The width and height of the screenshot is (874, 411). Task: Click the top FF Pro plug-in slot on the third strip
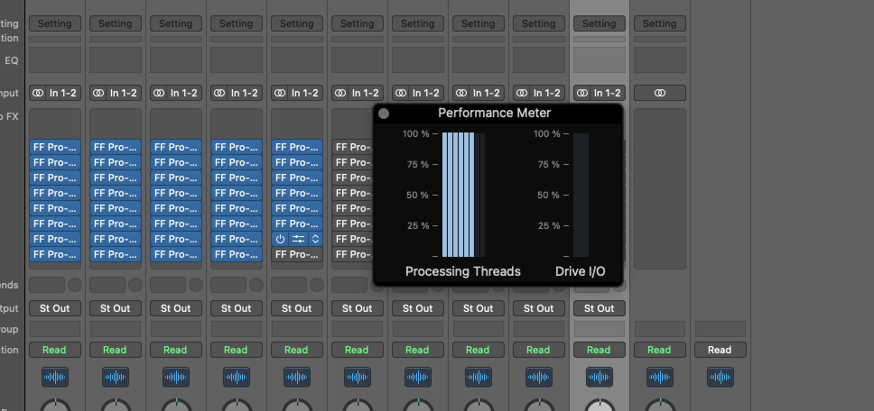[x=175, y=147]
